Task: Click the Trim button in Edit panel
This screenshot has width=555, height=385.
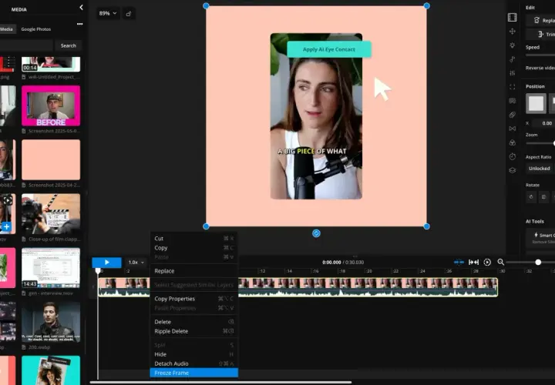Action: 540,35
